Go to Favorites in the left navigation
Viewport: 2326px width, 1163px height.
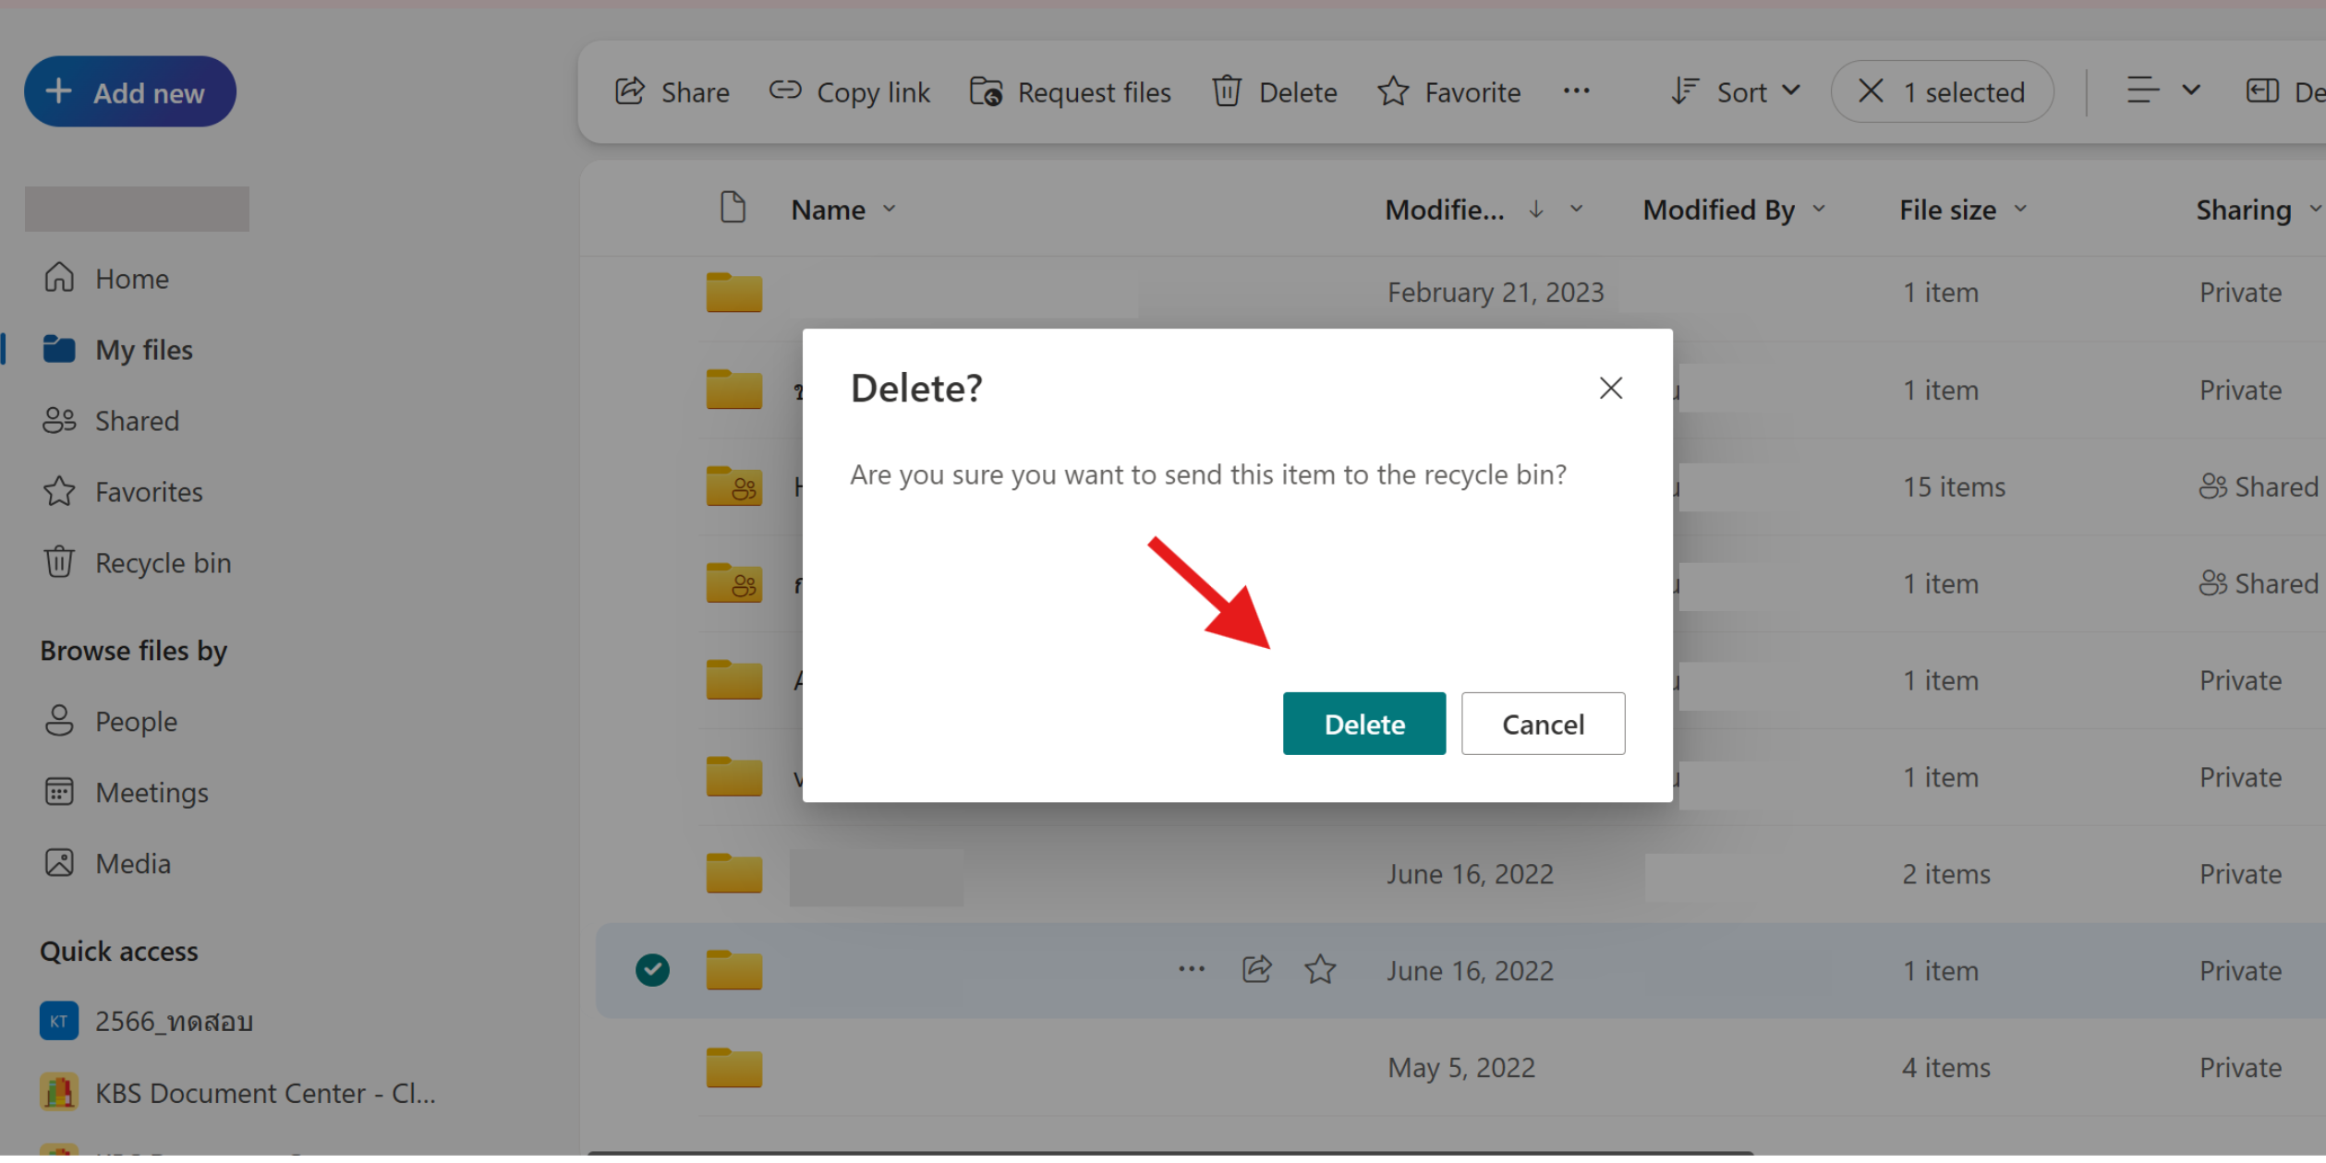coord(149,492)
